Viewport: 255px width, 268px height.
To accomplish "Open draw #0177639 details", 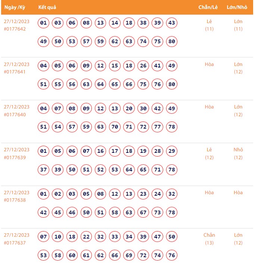I will tap(15, 157).
